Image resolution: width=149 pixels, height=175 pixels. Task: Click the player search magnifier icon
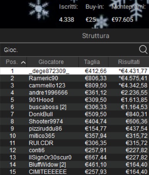point(143,50)
